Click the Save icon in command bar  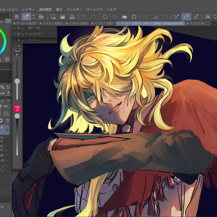72,17
